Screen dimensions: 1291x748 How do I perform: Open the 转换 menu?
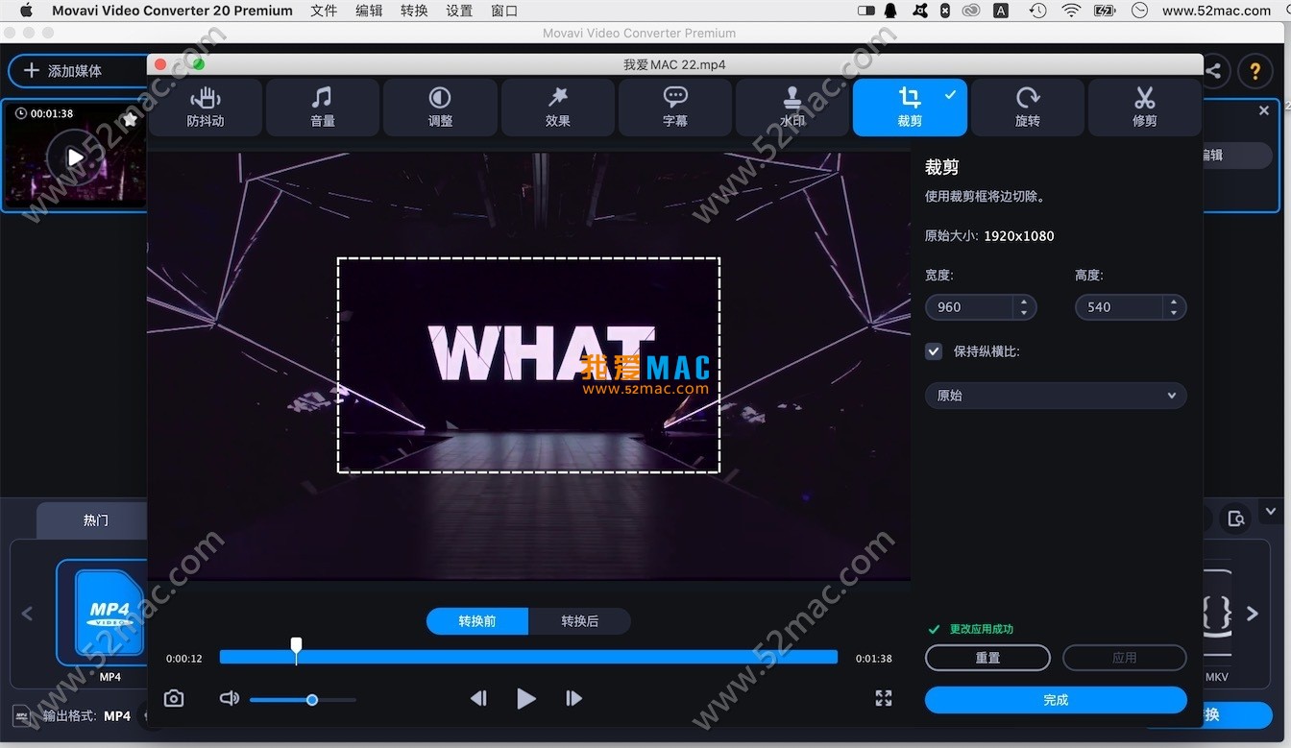point(414,11)
